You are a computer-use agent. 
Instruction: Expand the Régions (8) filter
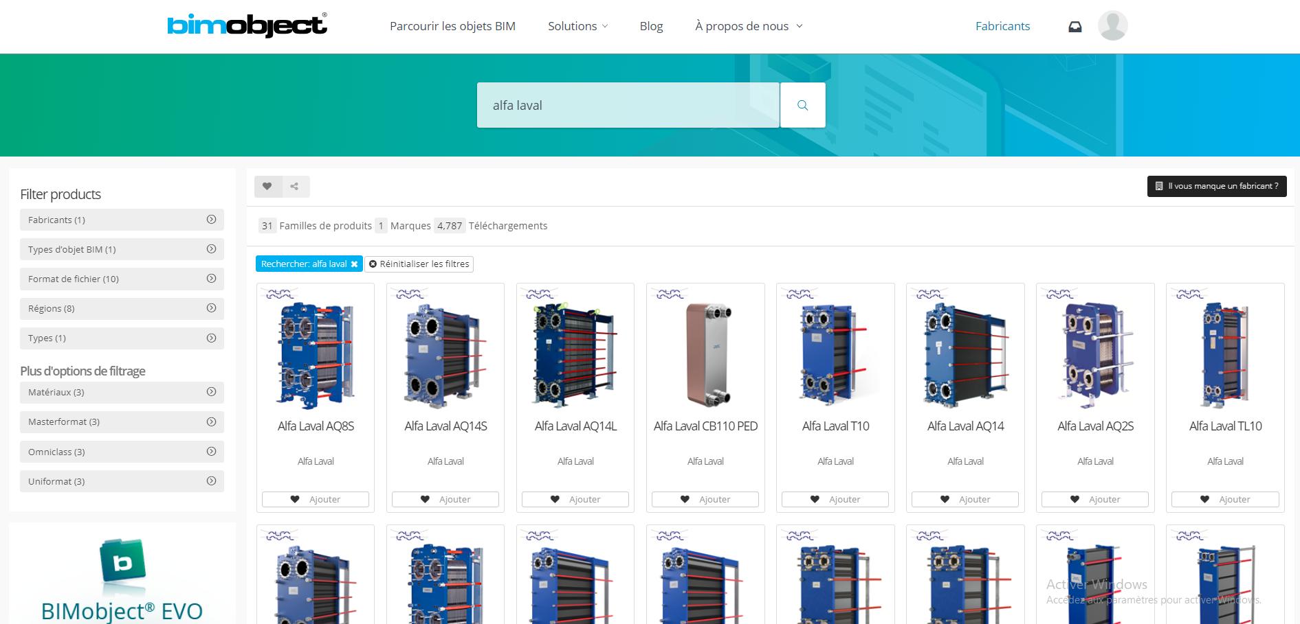[122, 308]
